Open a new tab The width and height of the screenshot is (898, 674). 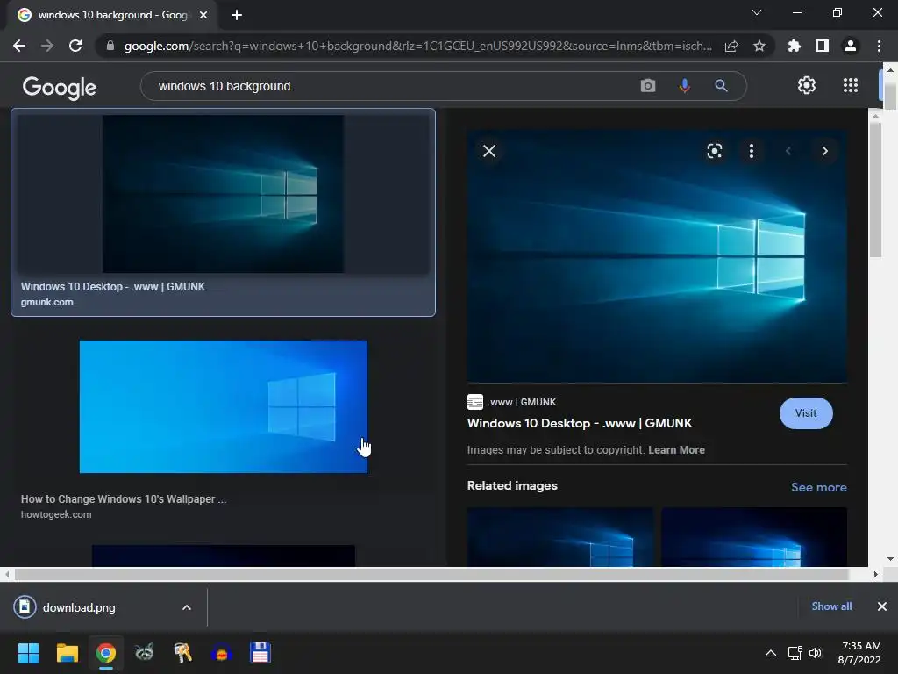pos(237,15)
